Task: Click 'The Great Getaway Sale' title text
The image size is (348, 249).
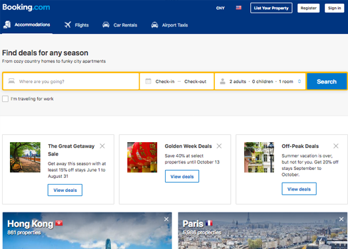Action: click(x=71, y=150)
